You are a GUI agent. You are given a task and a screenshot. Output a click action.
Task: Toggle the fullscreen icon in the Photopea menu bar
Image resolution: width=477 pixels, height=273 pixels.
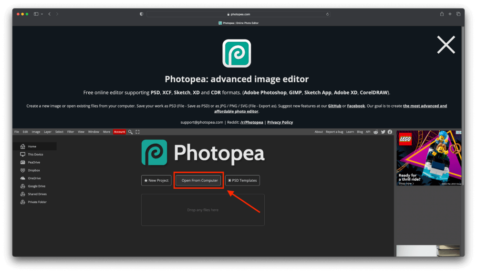click(x=137, y=132)
